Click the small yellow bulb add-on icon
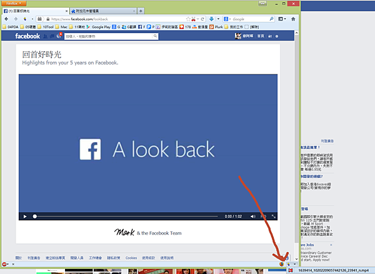375x274 pixels. click(288, 264)
